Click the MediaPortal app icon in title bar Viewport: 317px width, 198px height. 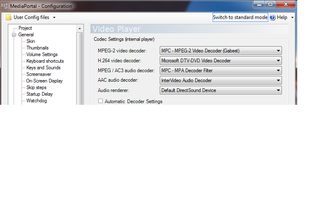(5, 6)
